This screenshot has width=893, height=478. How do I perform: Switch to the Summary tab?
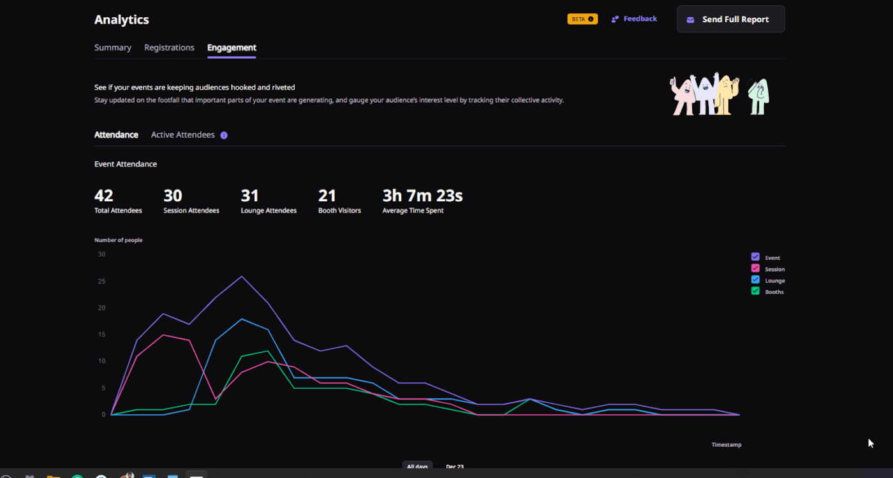113,47
